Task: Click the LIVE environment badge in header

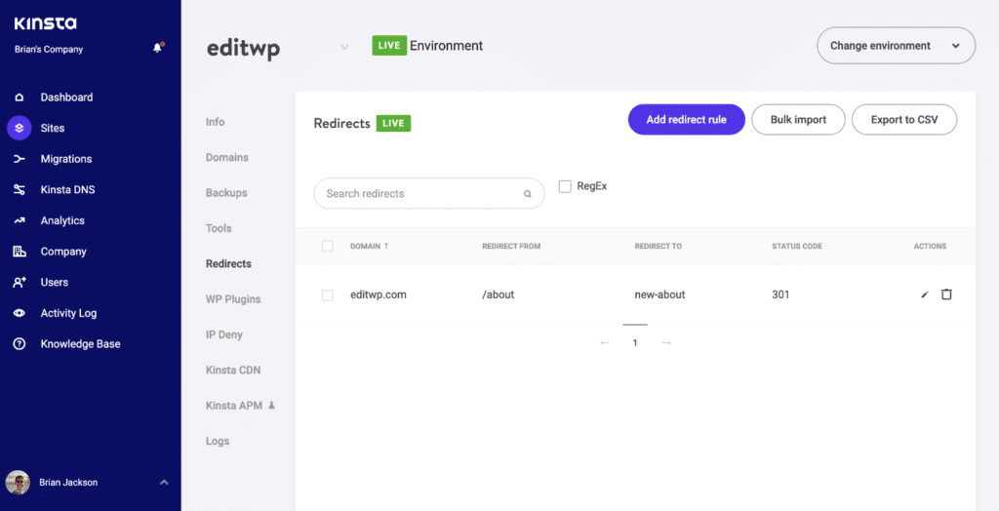Action: point(389,46)
